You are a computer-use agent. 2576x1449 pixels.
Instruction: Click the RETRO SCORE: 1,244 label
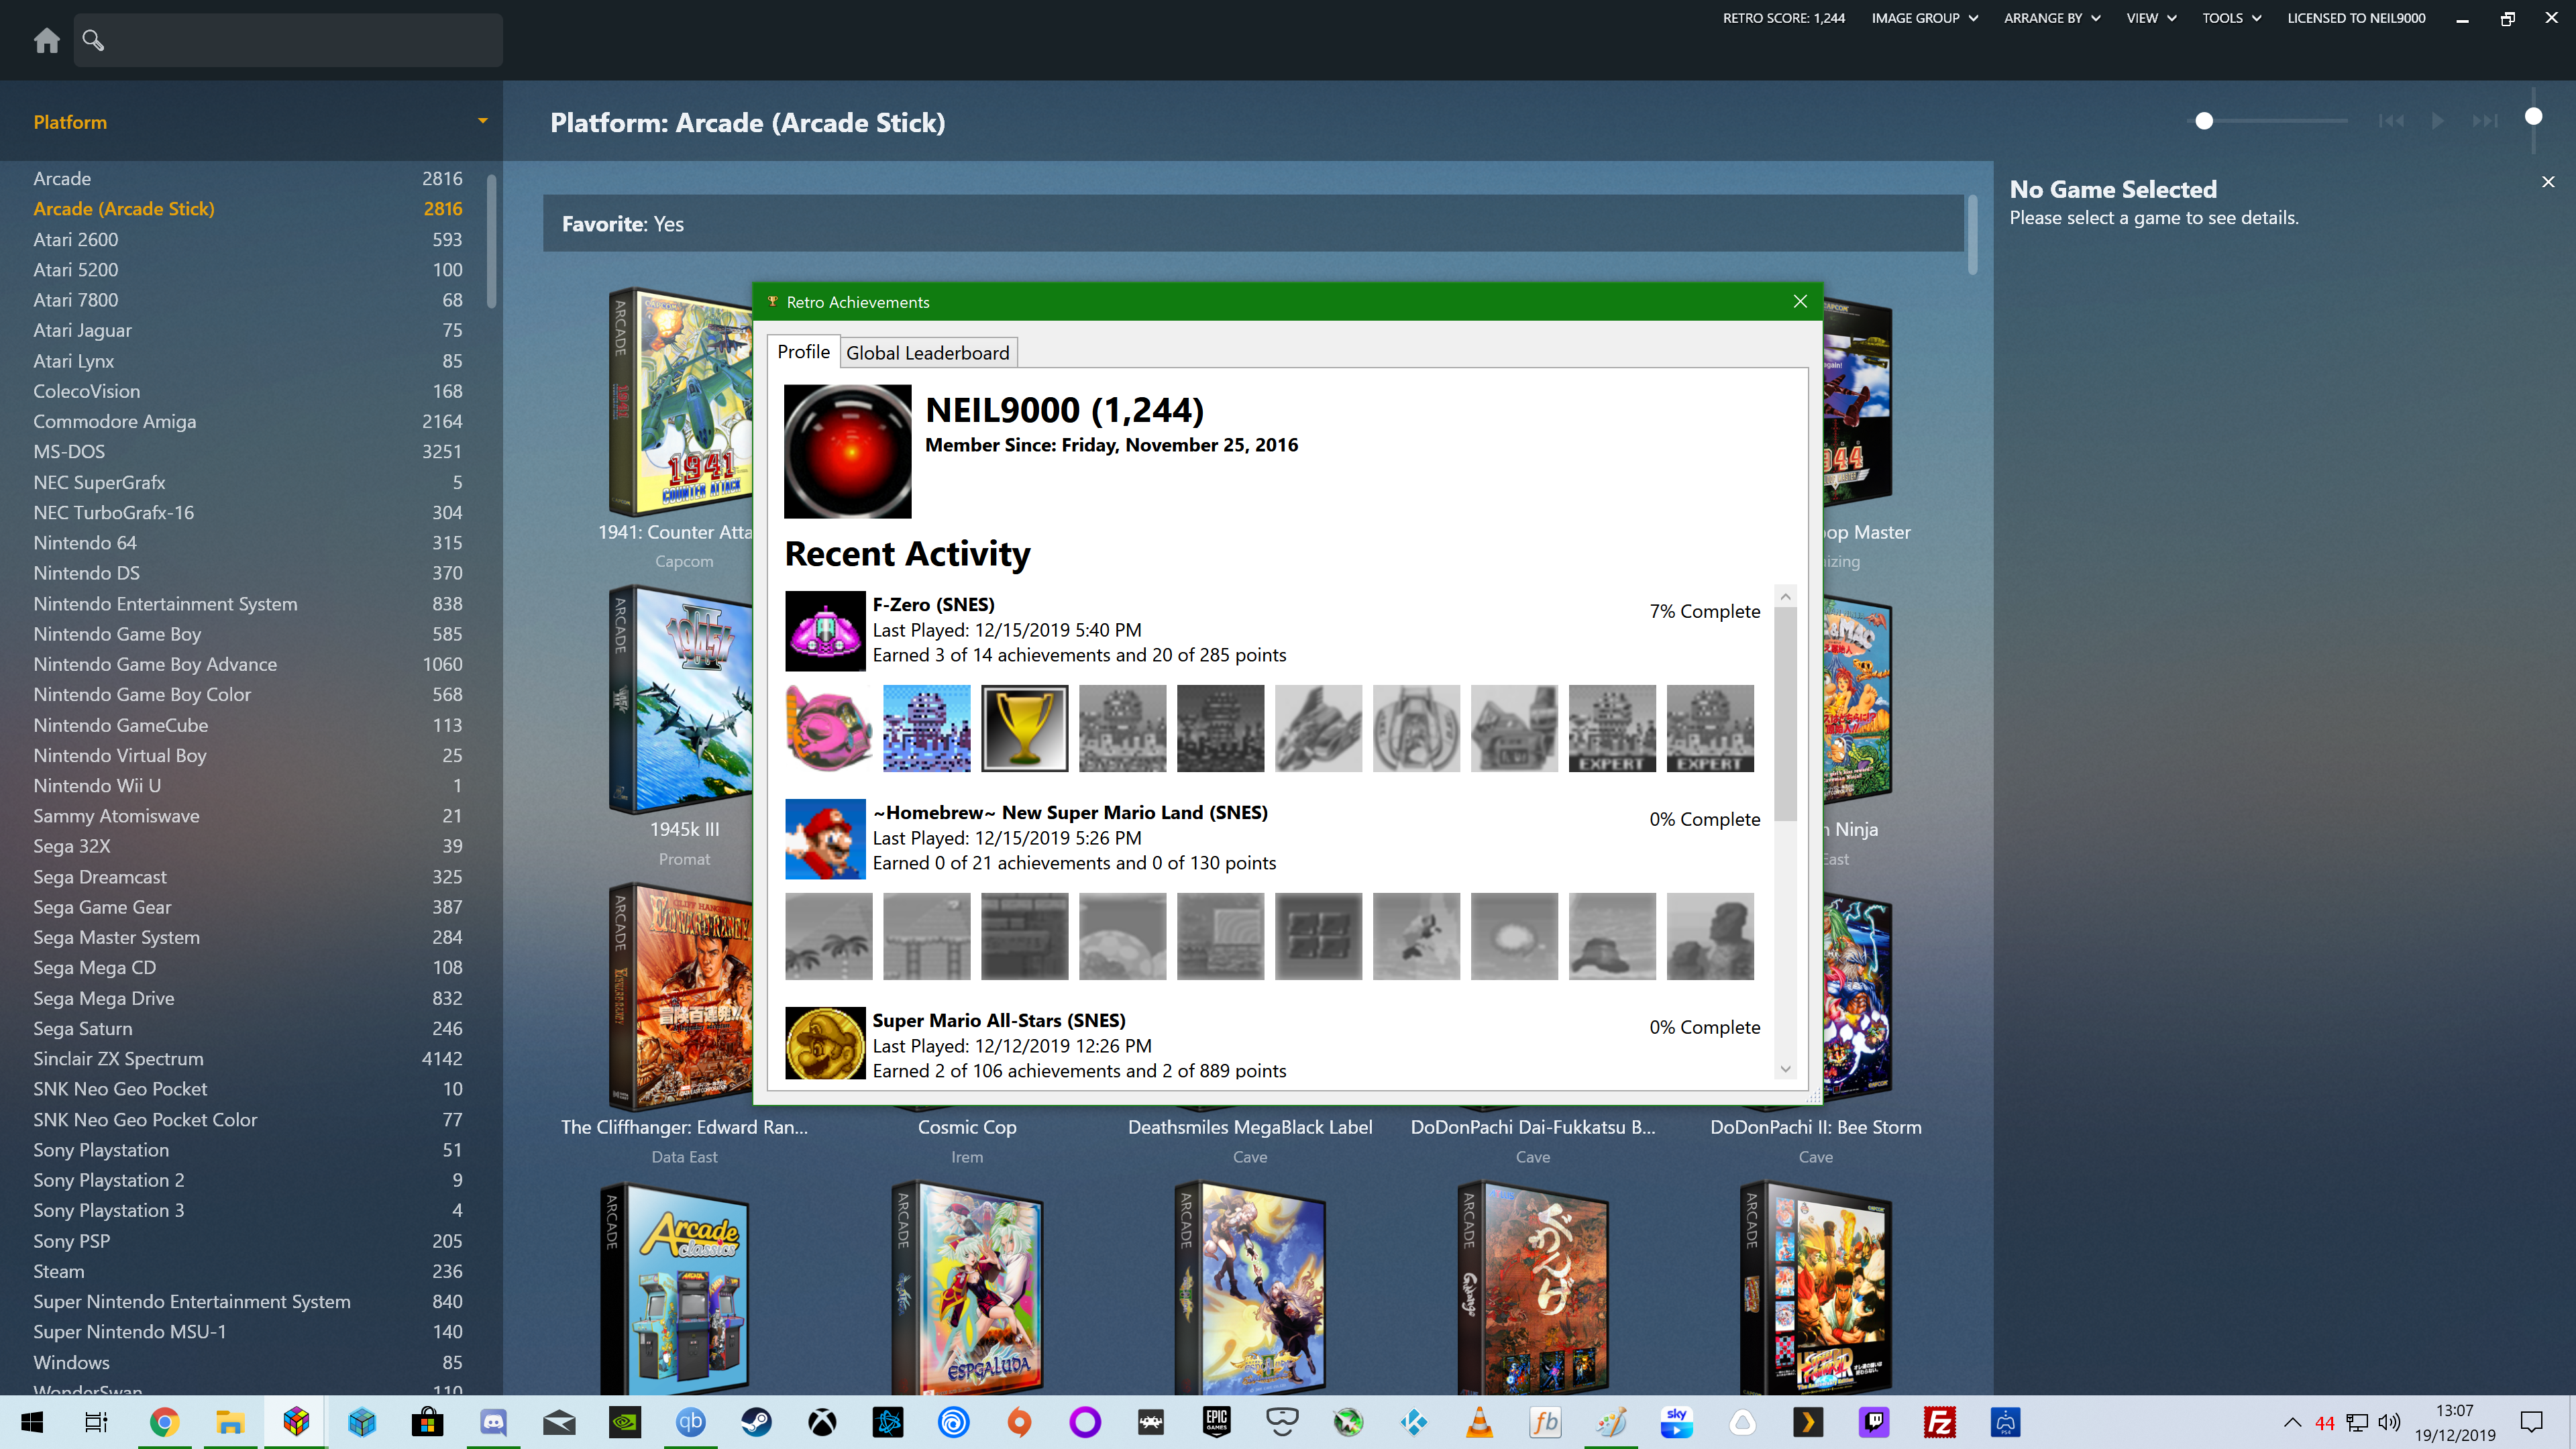[x=1783, y=18]
